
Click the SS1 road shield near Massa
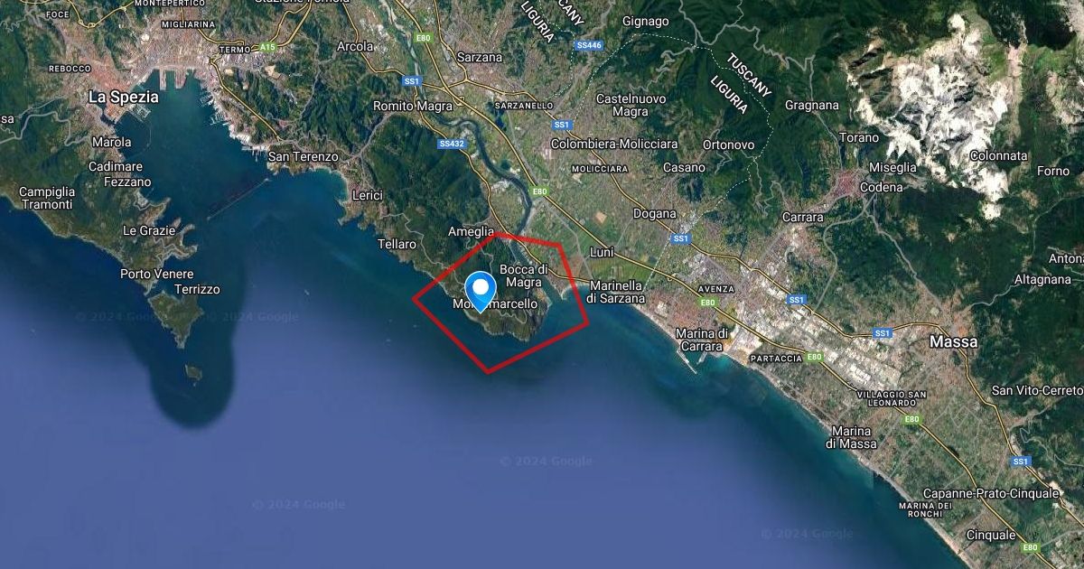click(883, 333)
